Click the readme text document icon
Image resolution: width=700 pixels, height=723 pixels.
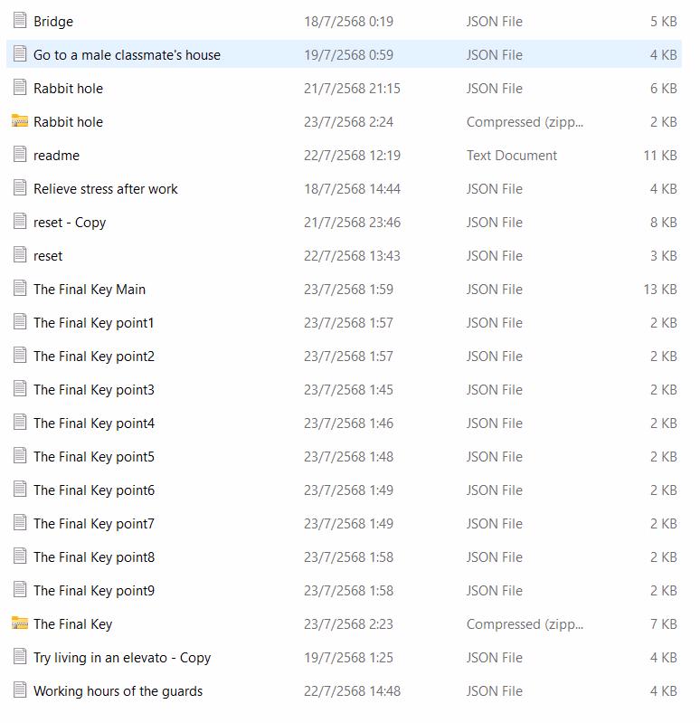click(20, 155)
